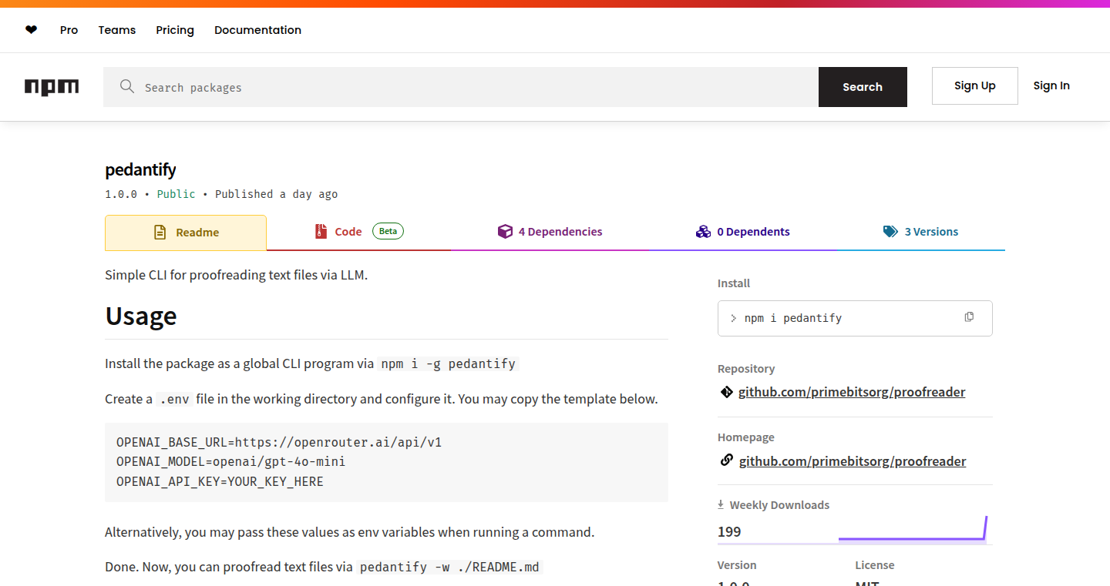Click the Install section label
The image size is (1110, 586).
[x=734, y=283]
